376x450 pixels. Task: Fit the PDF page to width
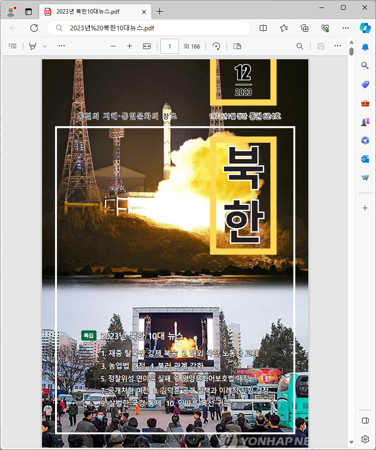click(x=146, y=46)
